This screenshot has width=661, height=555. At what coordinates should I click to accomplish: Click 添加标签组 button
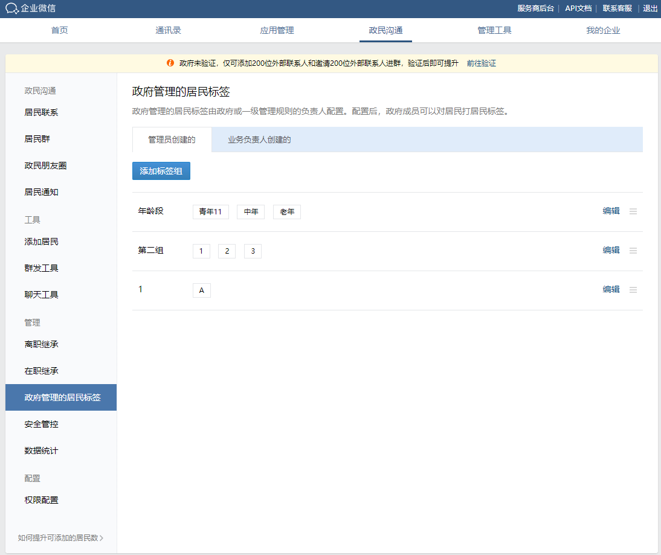[161, 171]
